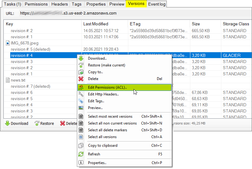Click the Download button in bottom toolbar
The width and height of the screenshot is (252, 169).
point(17,123)
